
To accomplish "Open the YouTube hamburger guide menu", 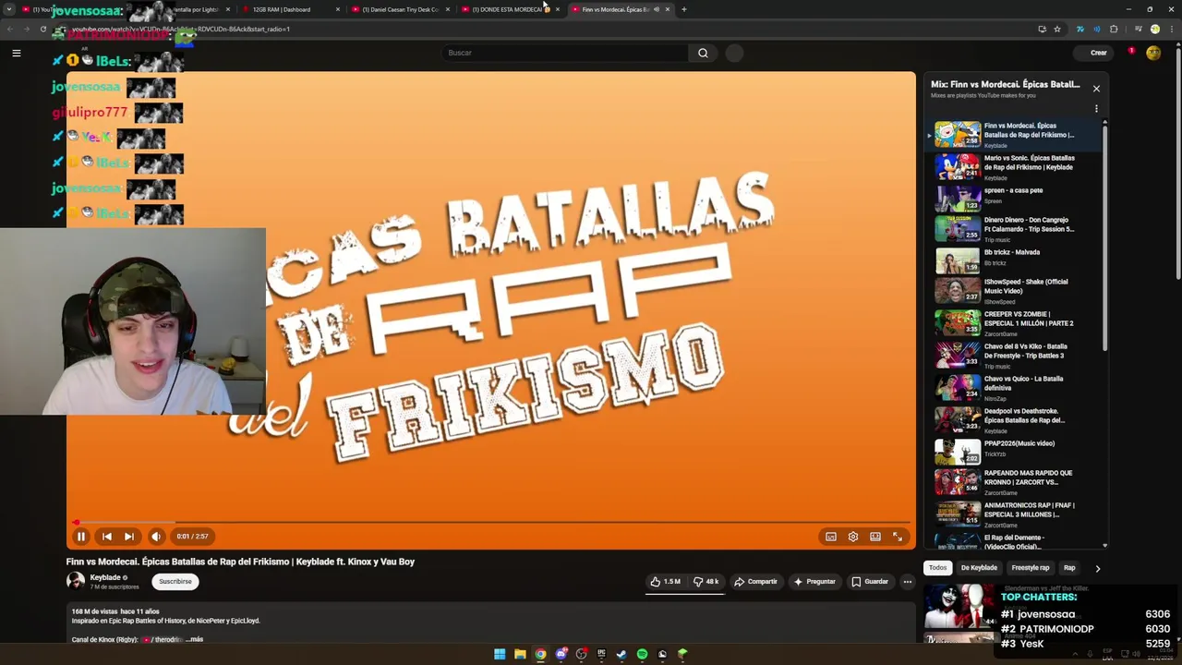I will pyautogui.click(x=16, y=53).
